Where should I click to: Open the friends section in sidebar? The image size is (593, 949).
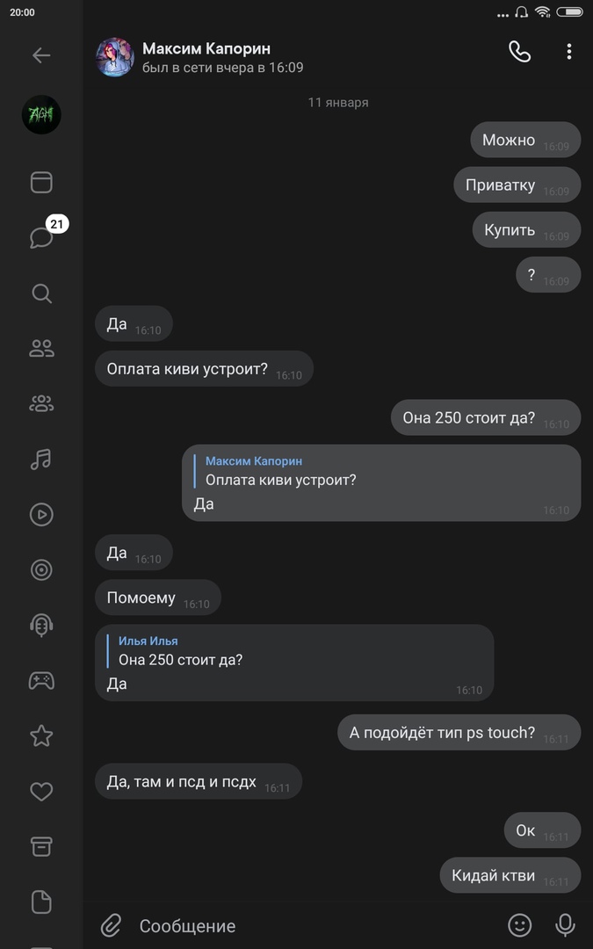pos(41,349)
